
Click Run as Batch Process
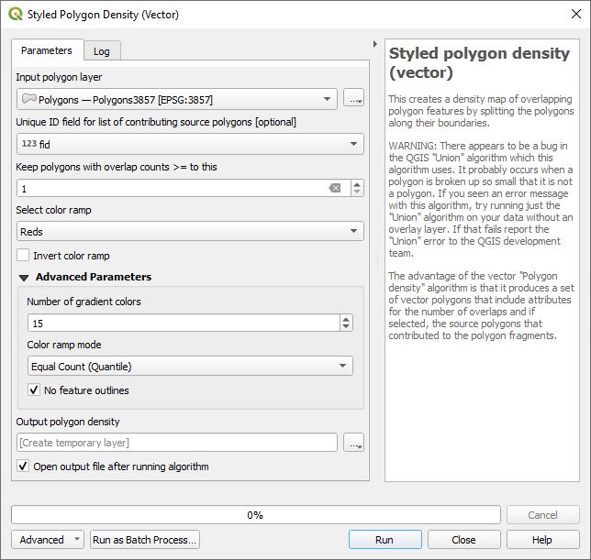click(145, 540)
